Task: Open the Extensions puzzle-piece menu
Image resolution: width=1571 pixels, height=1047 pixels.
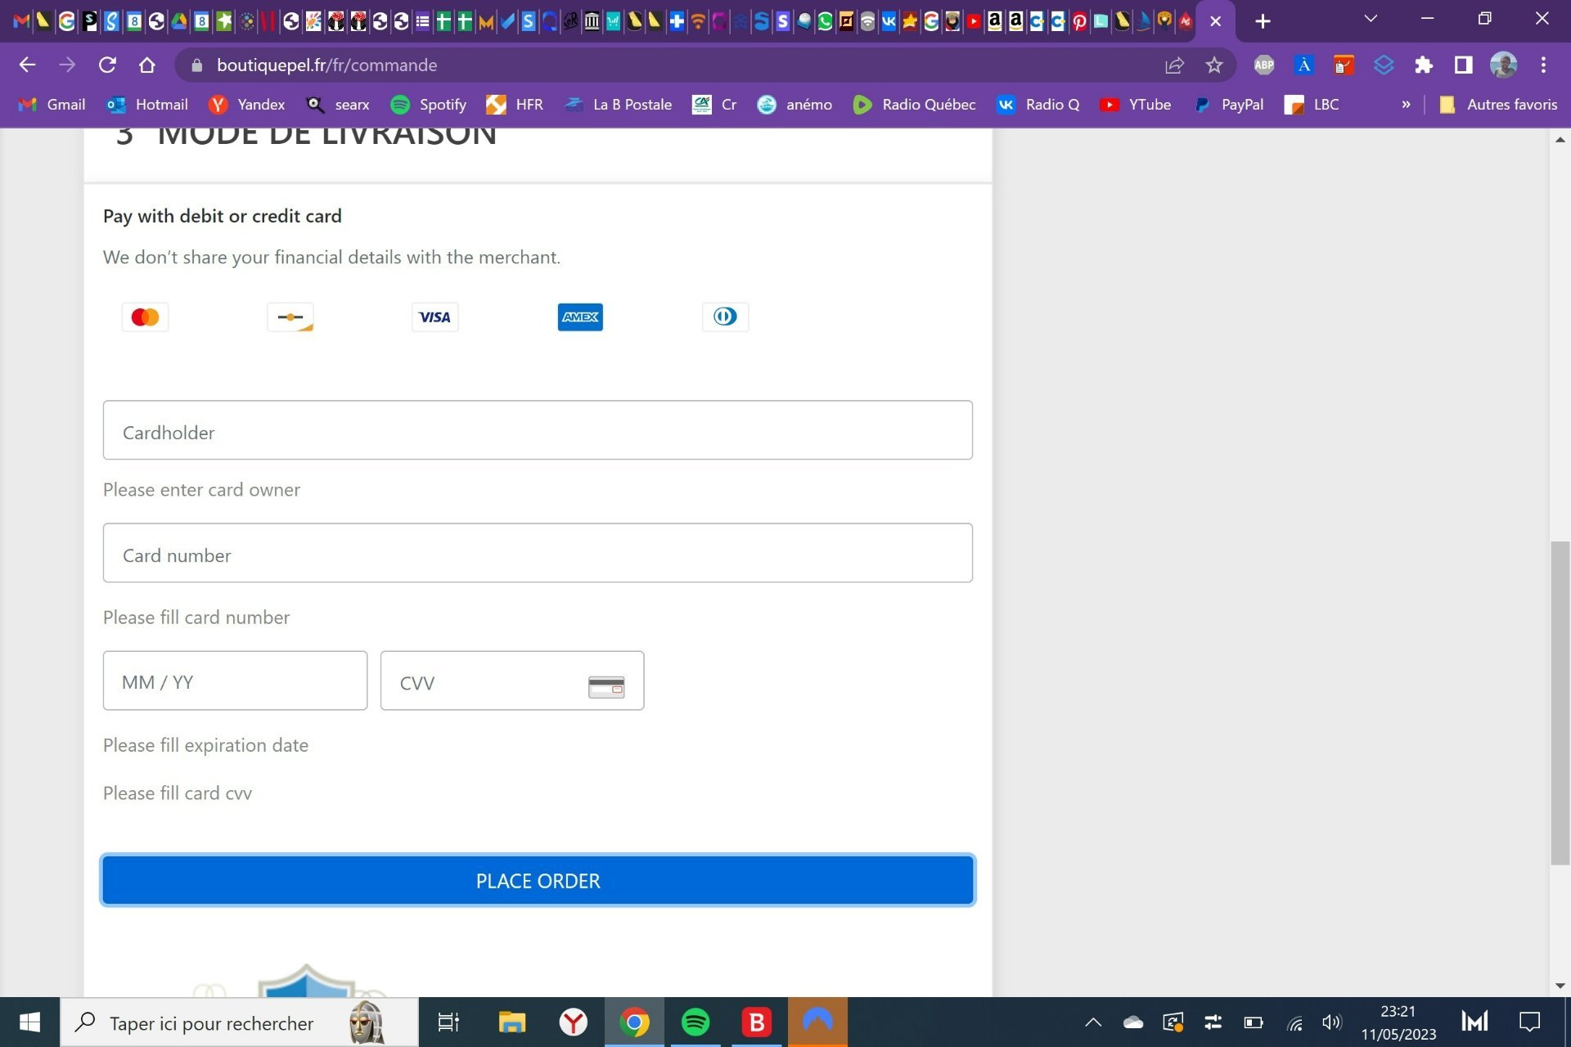Action: pos(1424,65)
